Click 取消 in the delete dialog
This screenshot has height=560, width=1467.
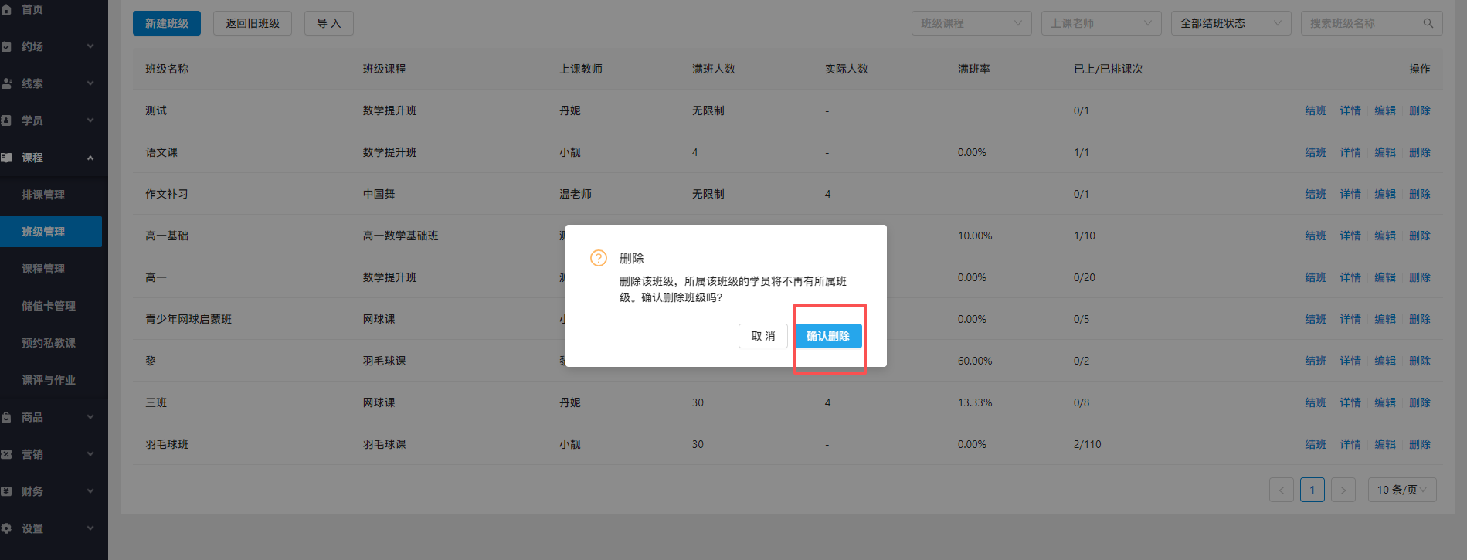(x=763, y=336)
